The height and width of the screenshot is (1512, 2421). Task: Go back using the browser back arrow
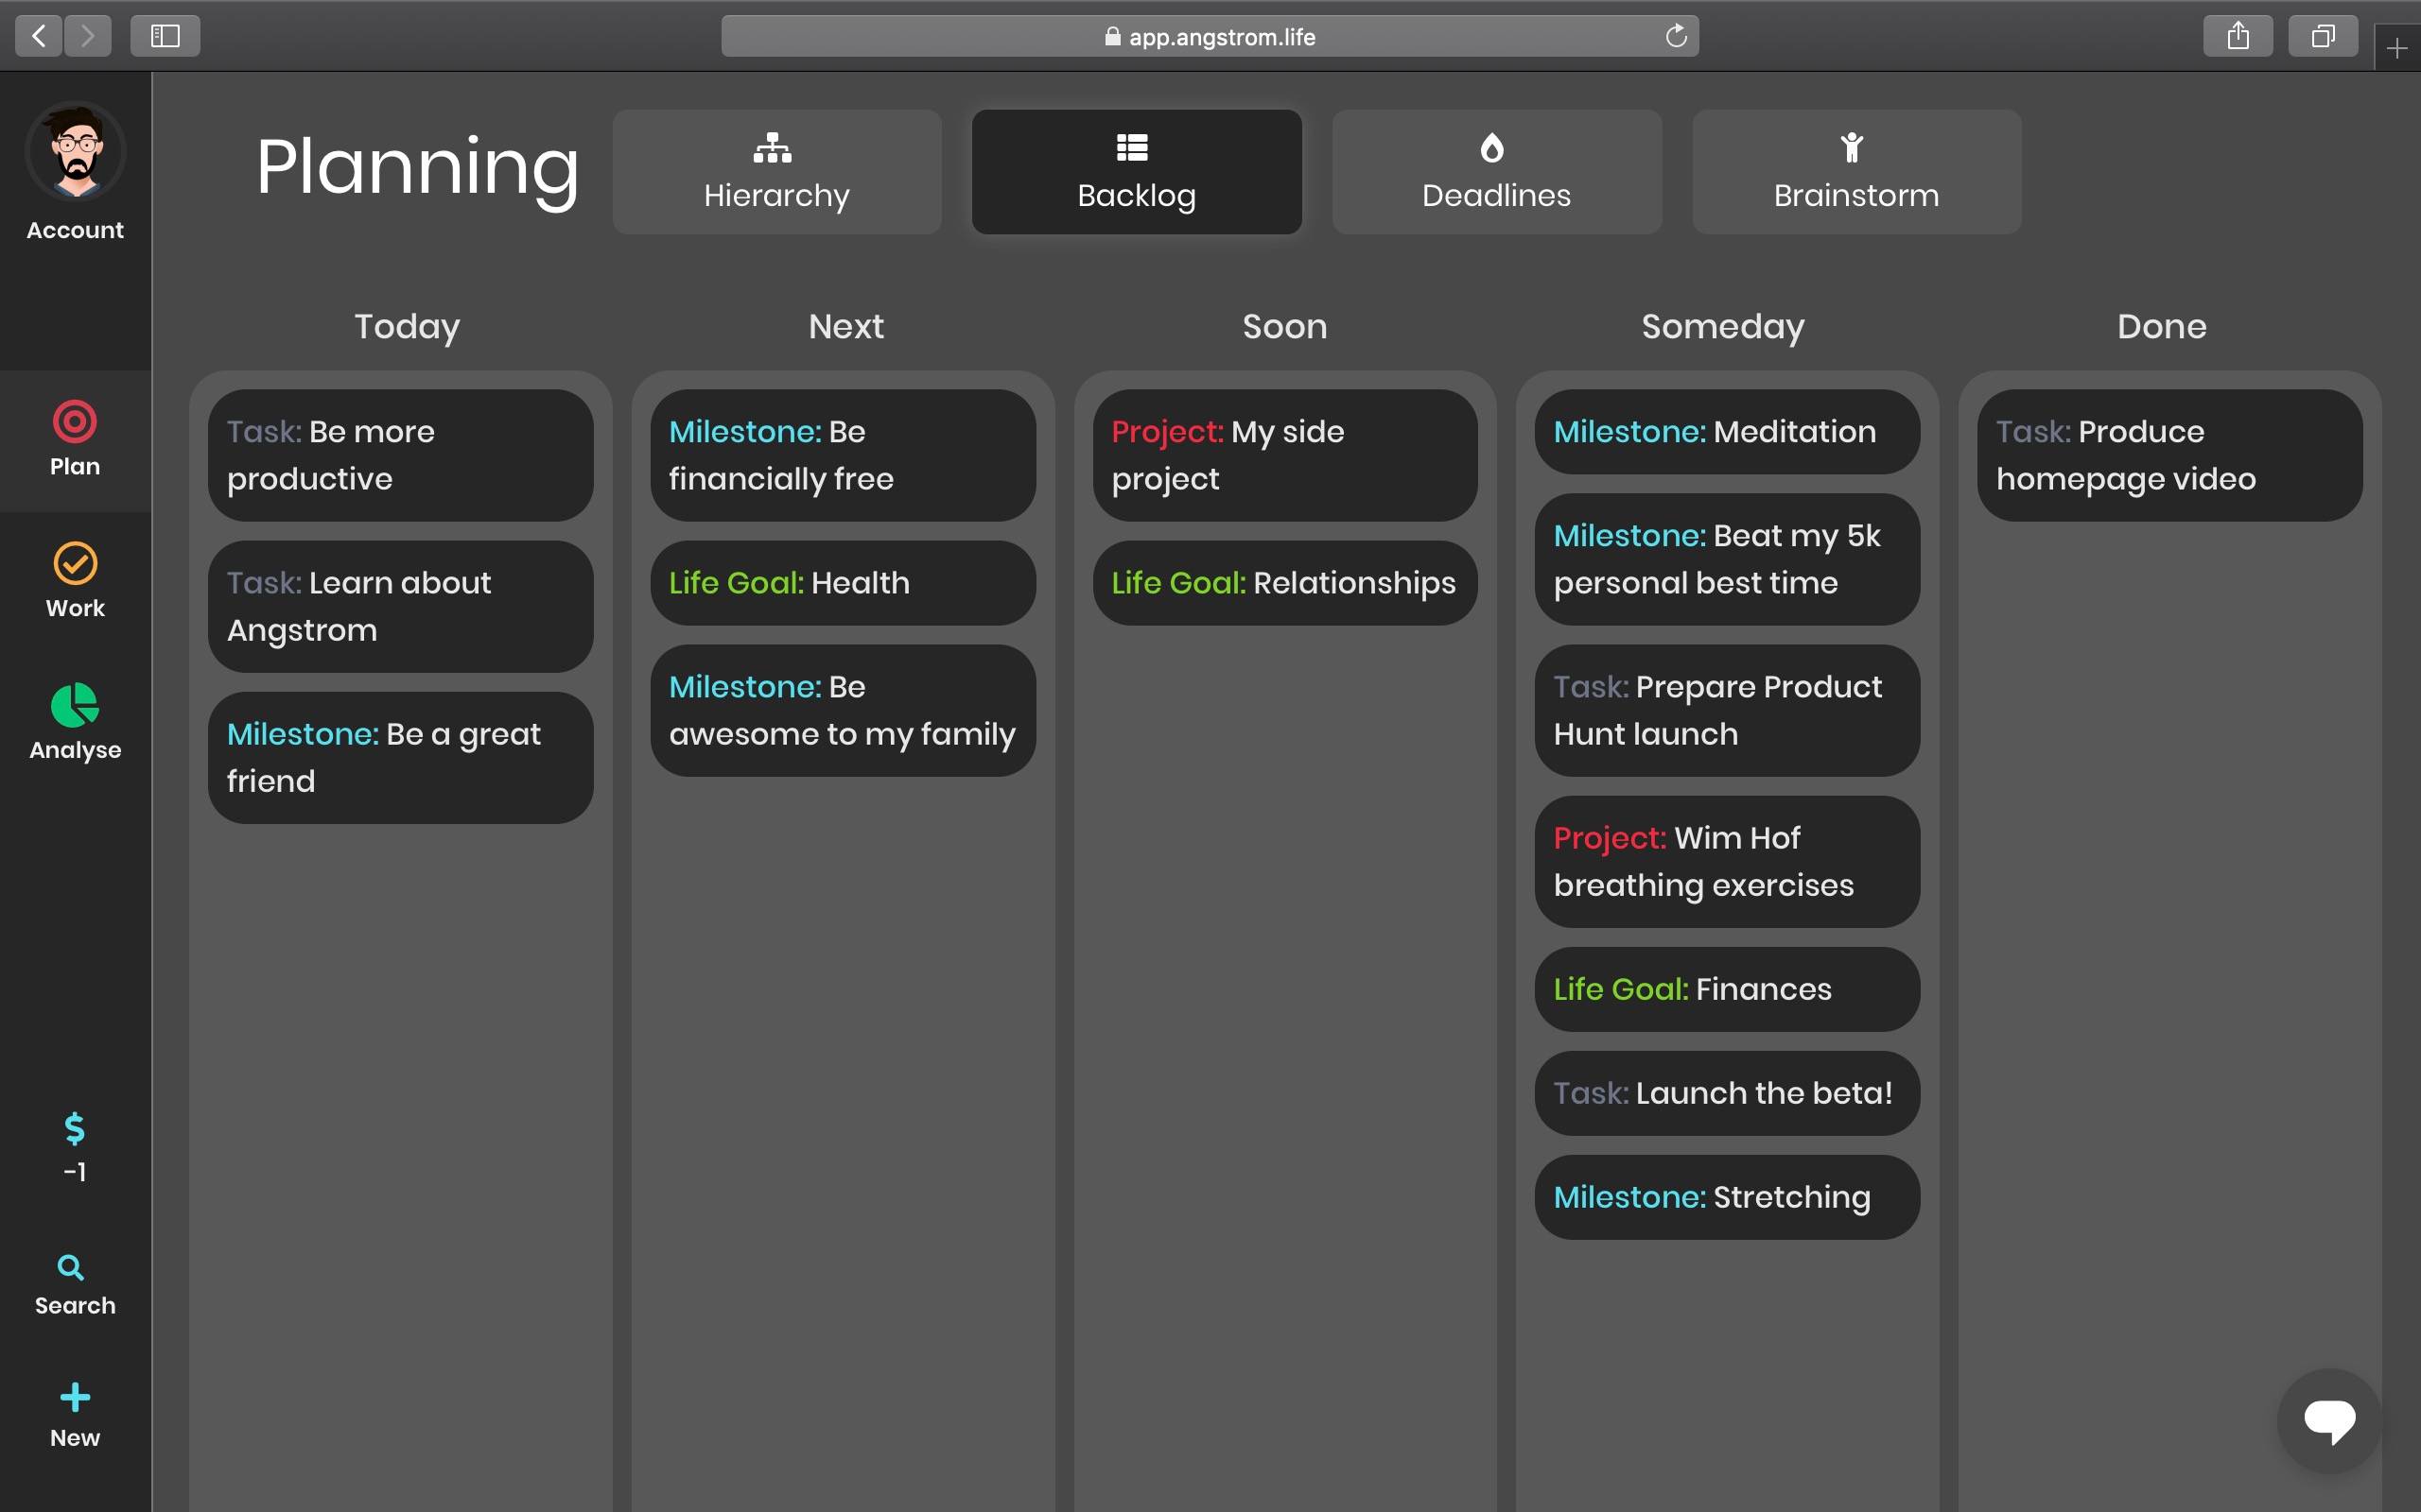(x=37, y=35)
